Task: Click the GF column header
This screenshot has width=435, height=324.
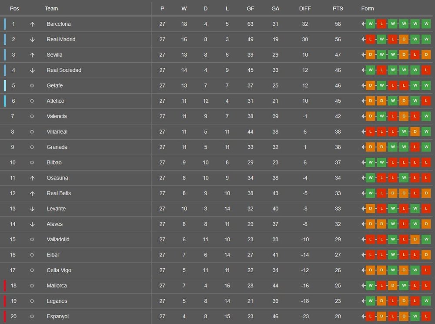Action: click(250, 9)
